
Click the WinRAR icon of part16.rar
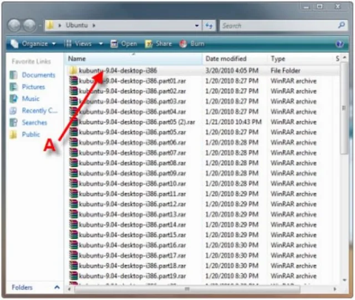tap(74, 245)
